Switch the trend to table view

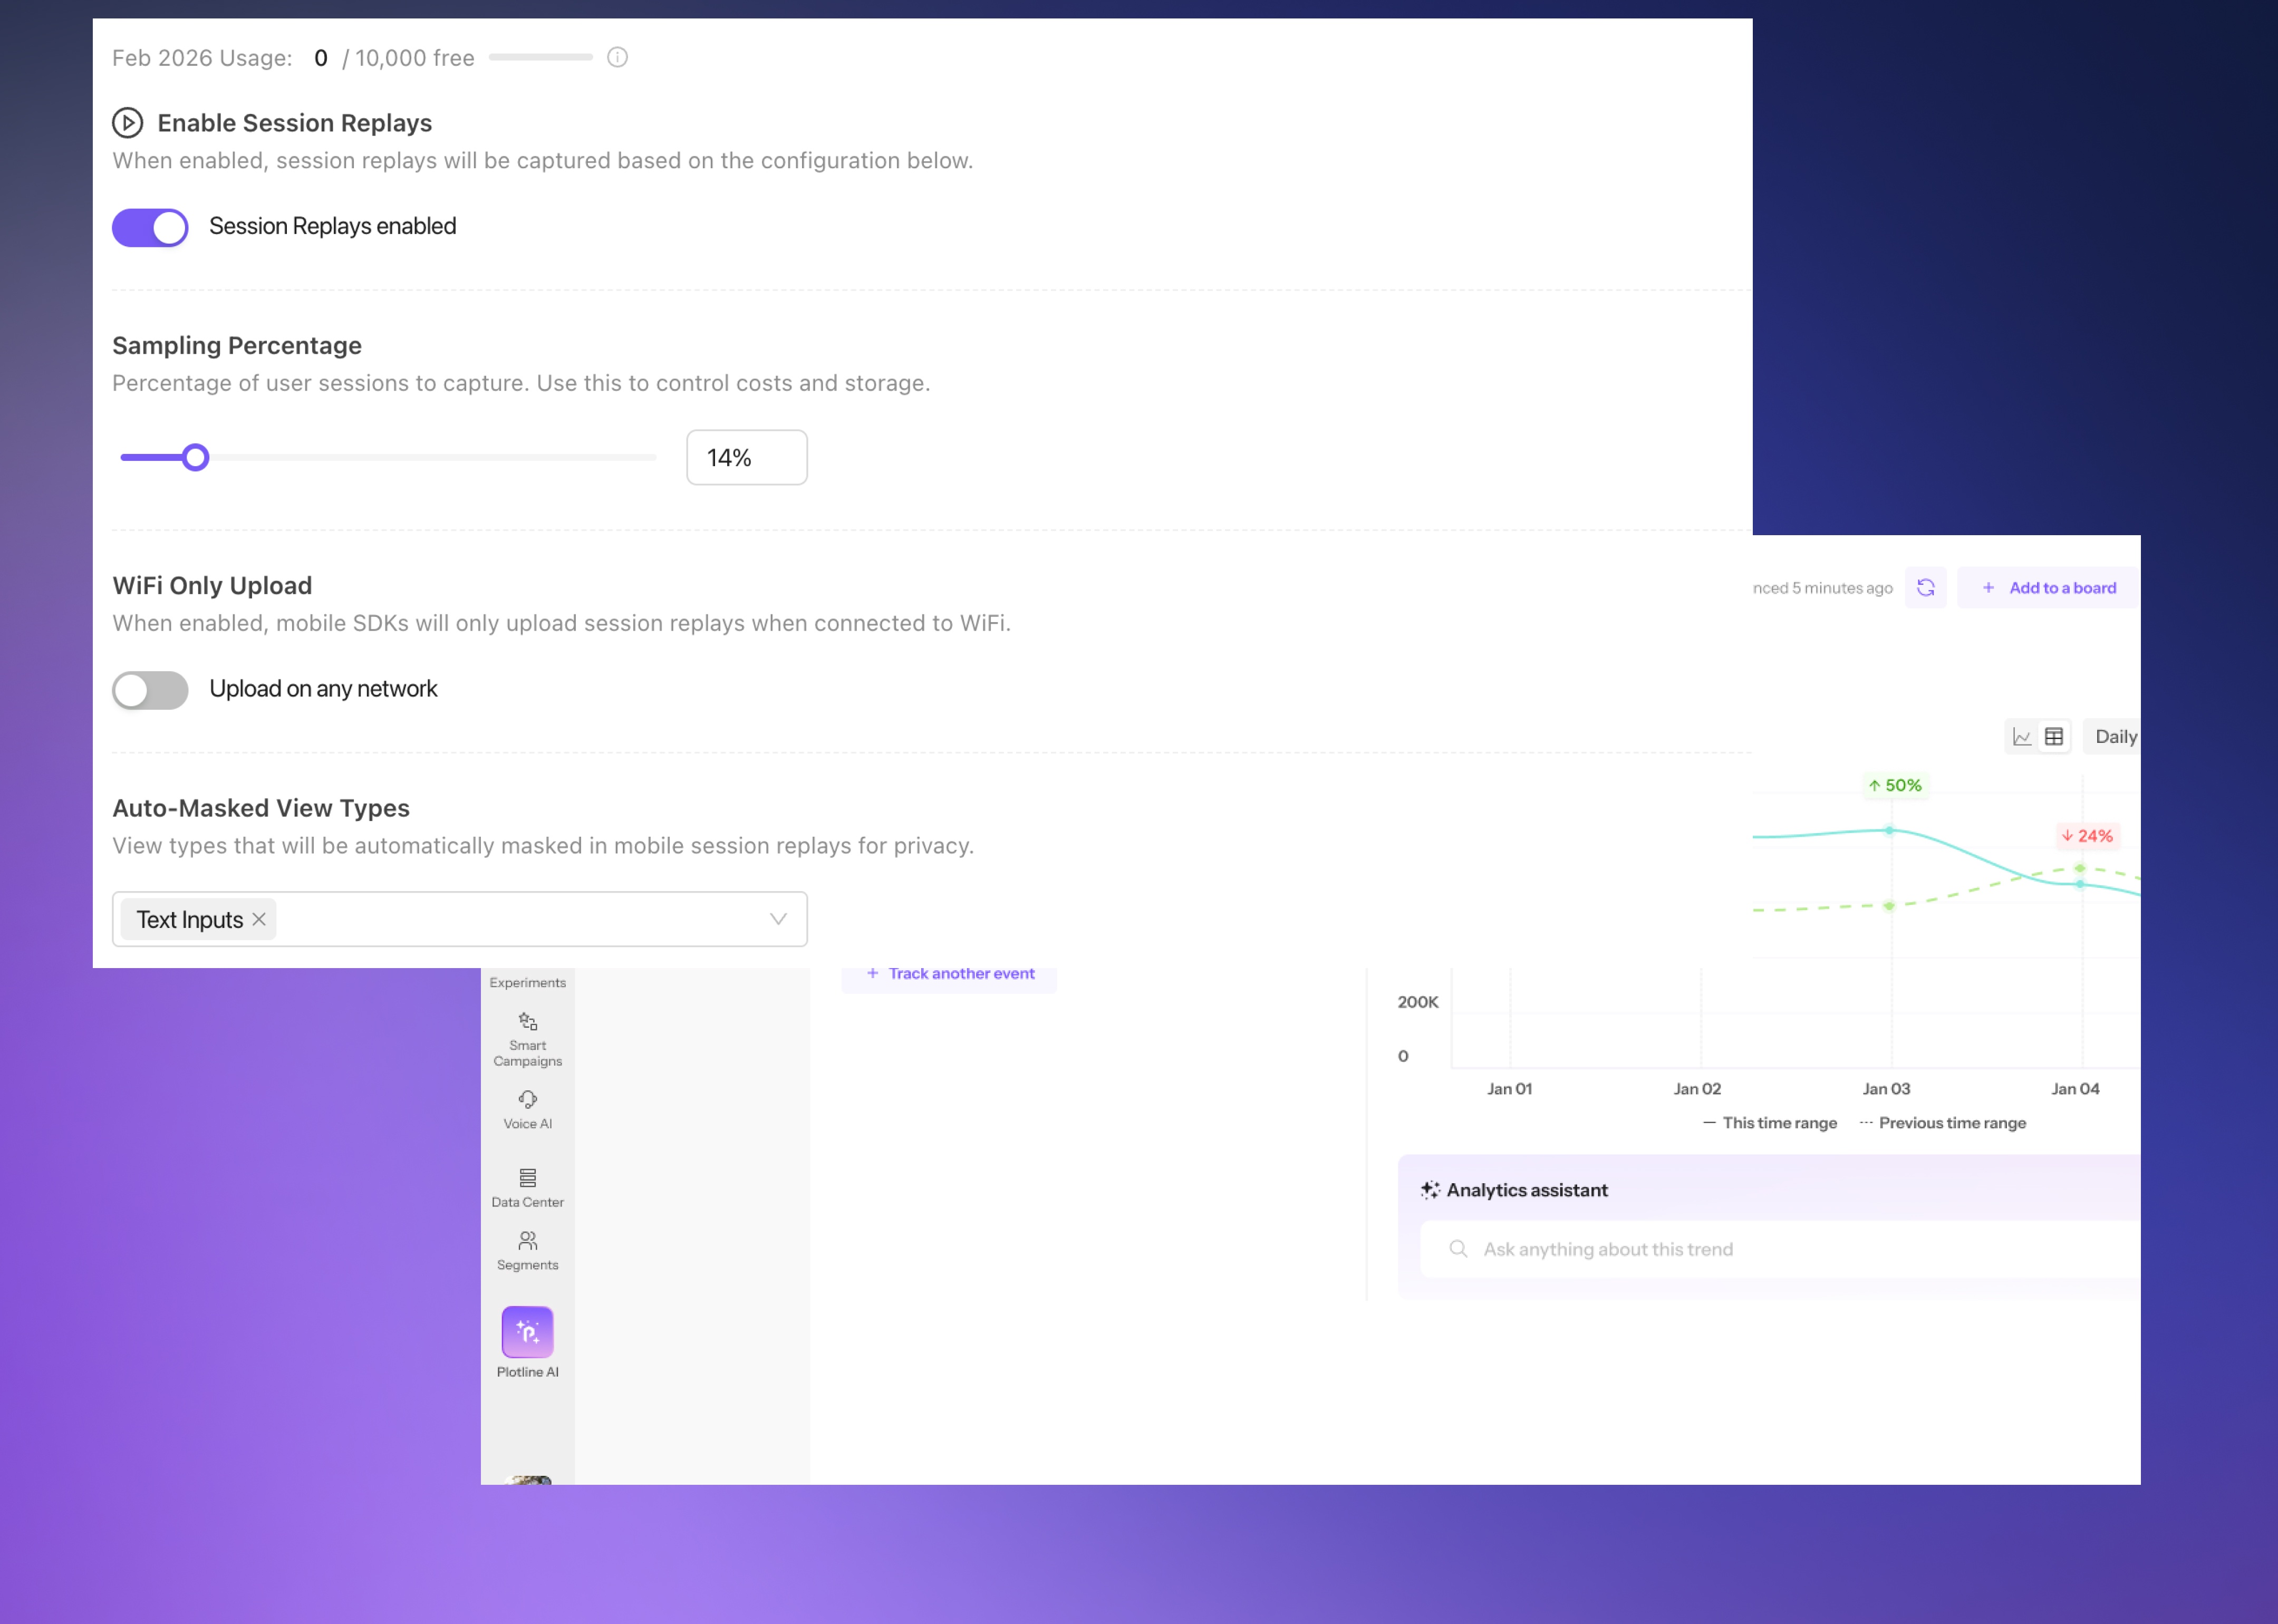point(2053,736)
